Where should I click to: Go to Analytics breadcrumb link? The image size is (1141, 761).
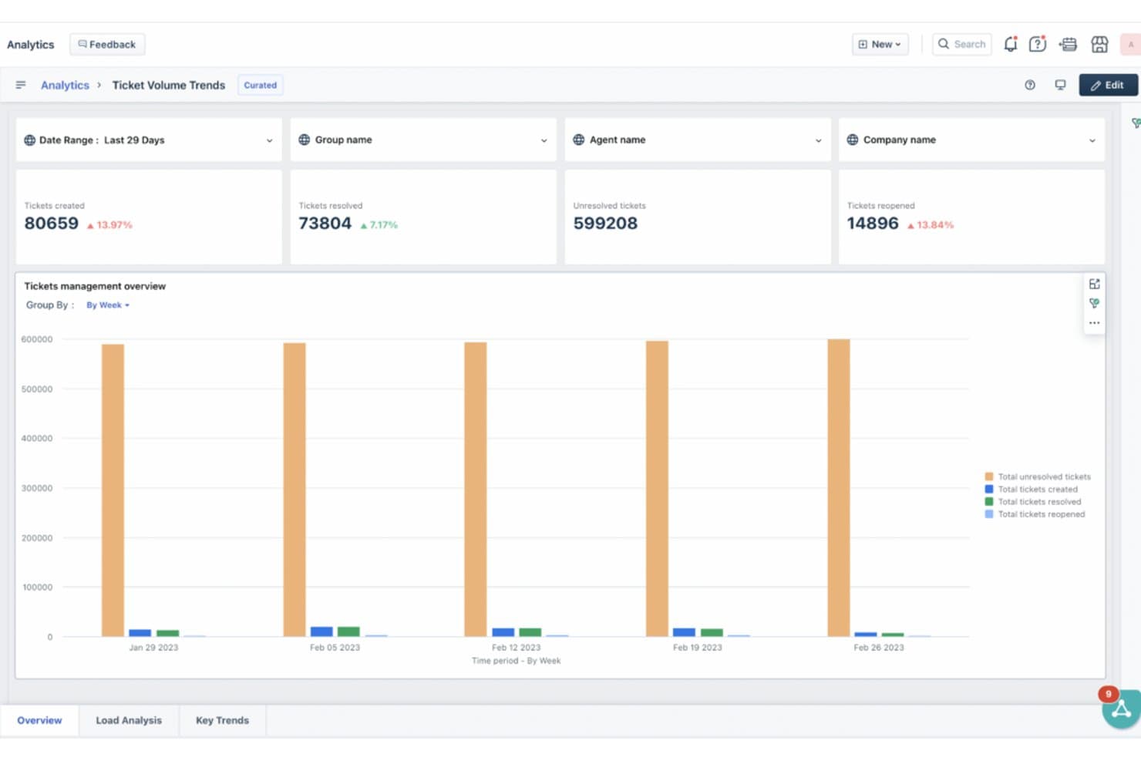tap(65, 85)
